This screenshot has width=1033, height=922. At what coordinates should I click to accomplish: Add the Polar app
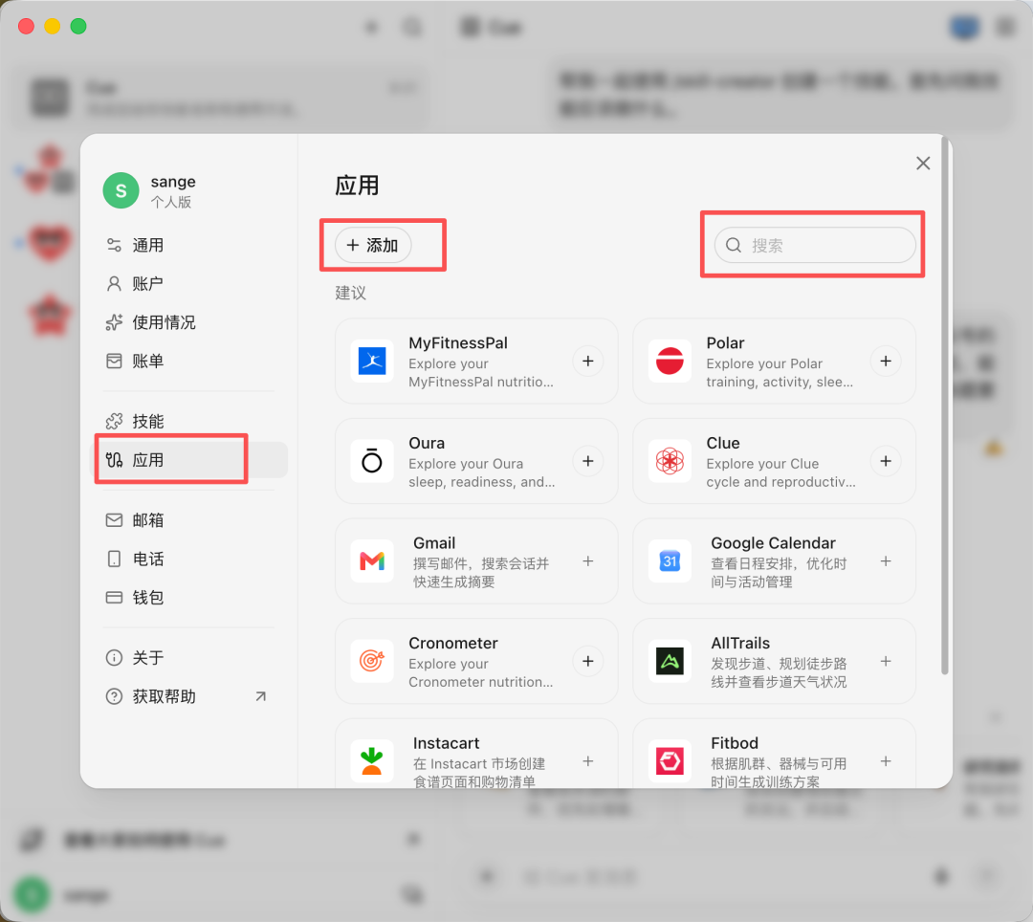click(886, 361)
